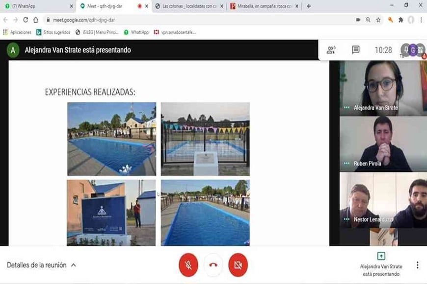Click the browser zoom magnifier icon

[x=368, y=20]
